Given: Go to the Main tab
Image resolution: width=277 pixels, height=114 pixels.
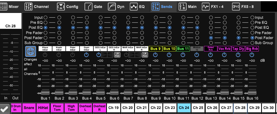Looking at the screenshot, I should [187, 7].
